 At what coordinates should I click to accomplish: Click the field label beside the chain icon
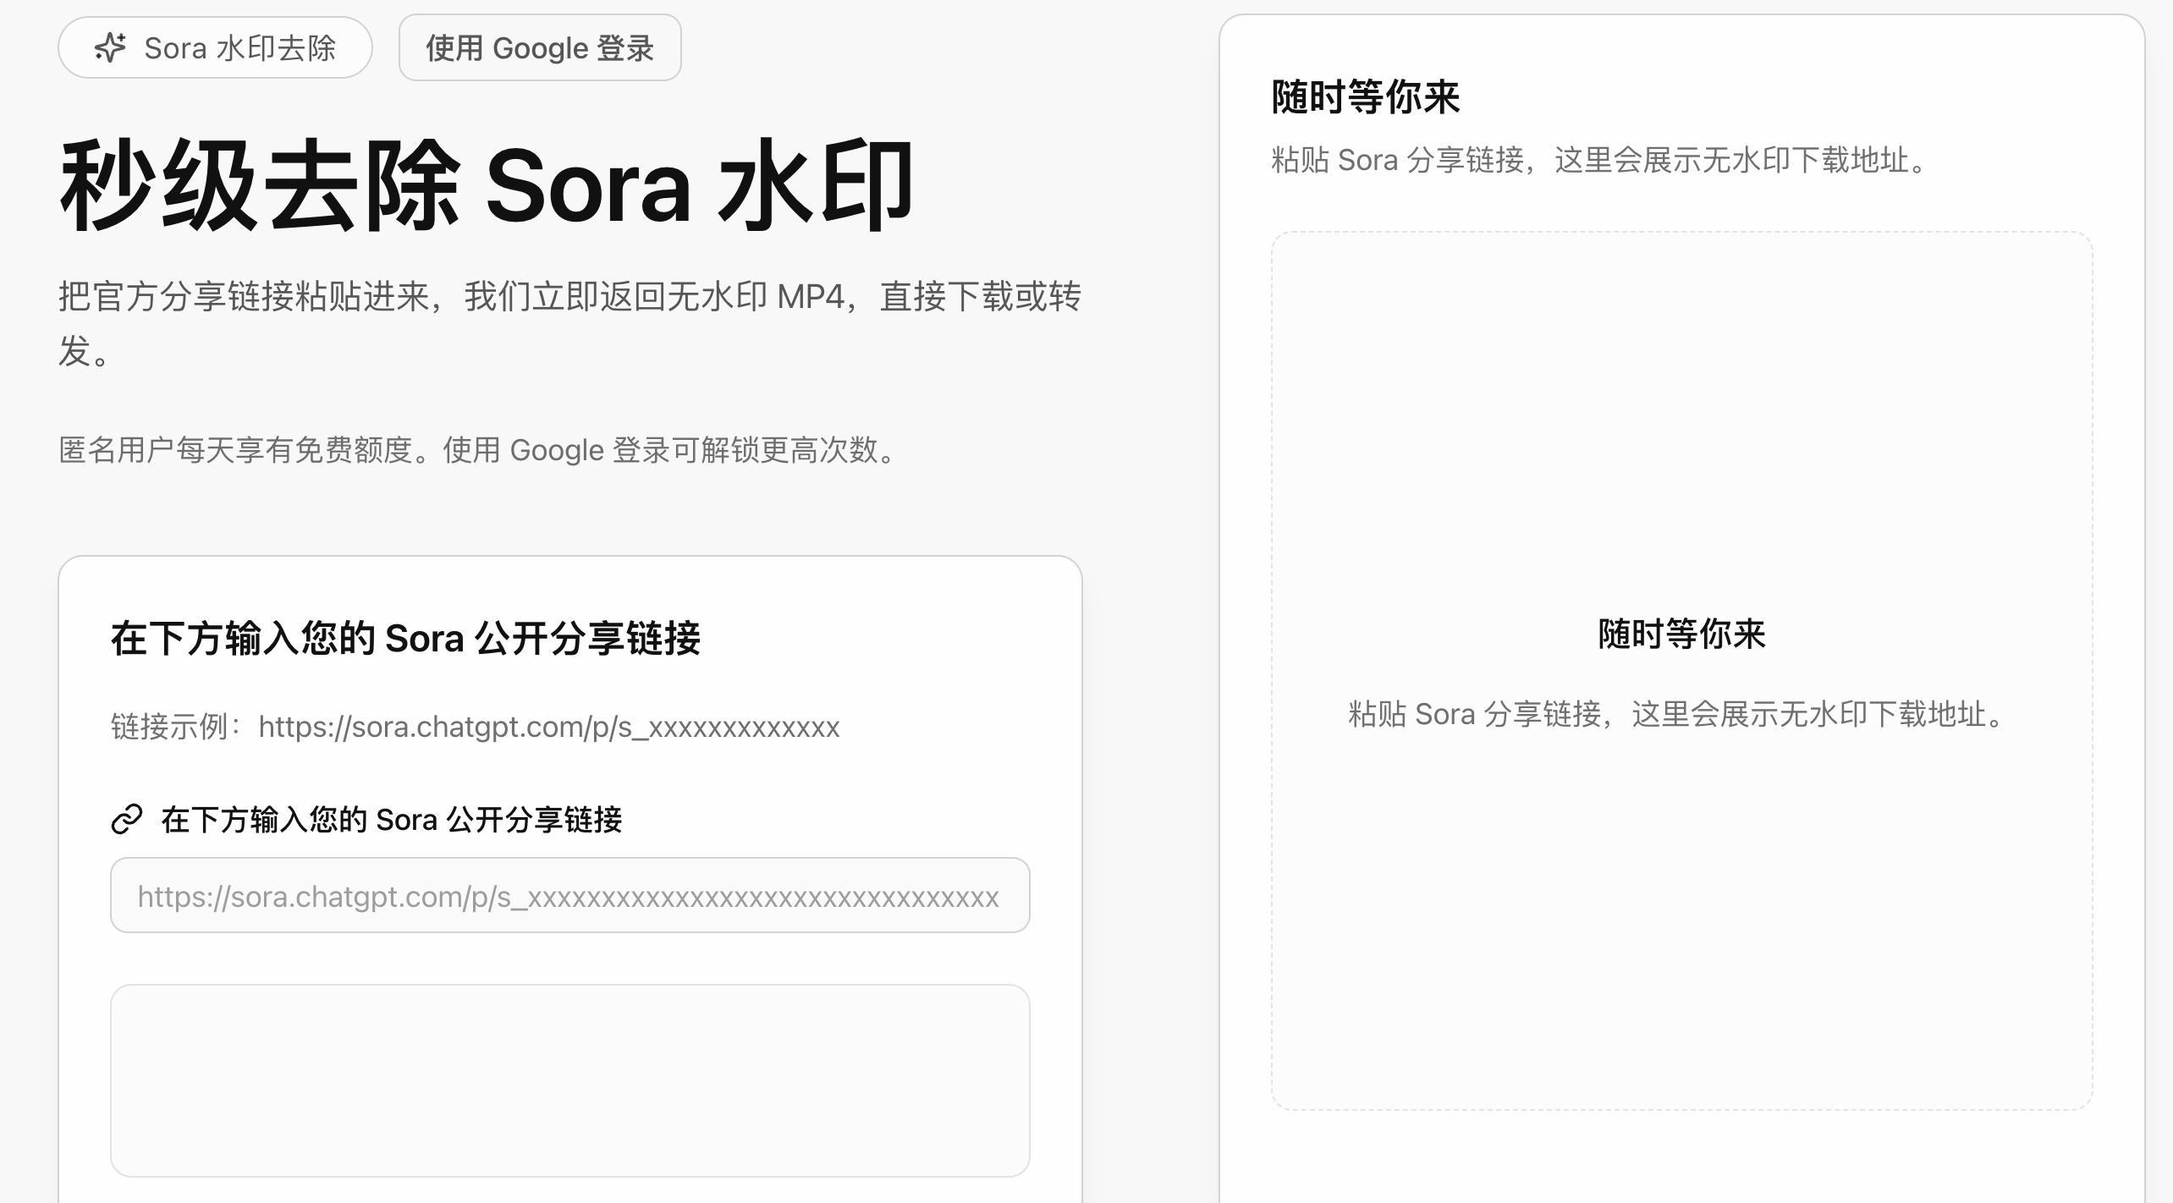click(392, 819)
